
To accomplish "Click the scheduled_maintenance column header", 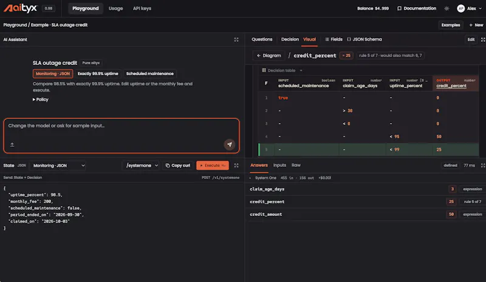I will (306, 83).
